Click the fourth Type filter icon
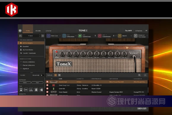Screen dimensions: 172x115 click(36, 90)
